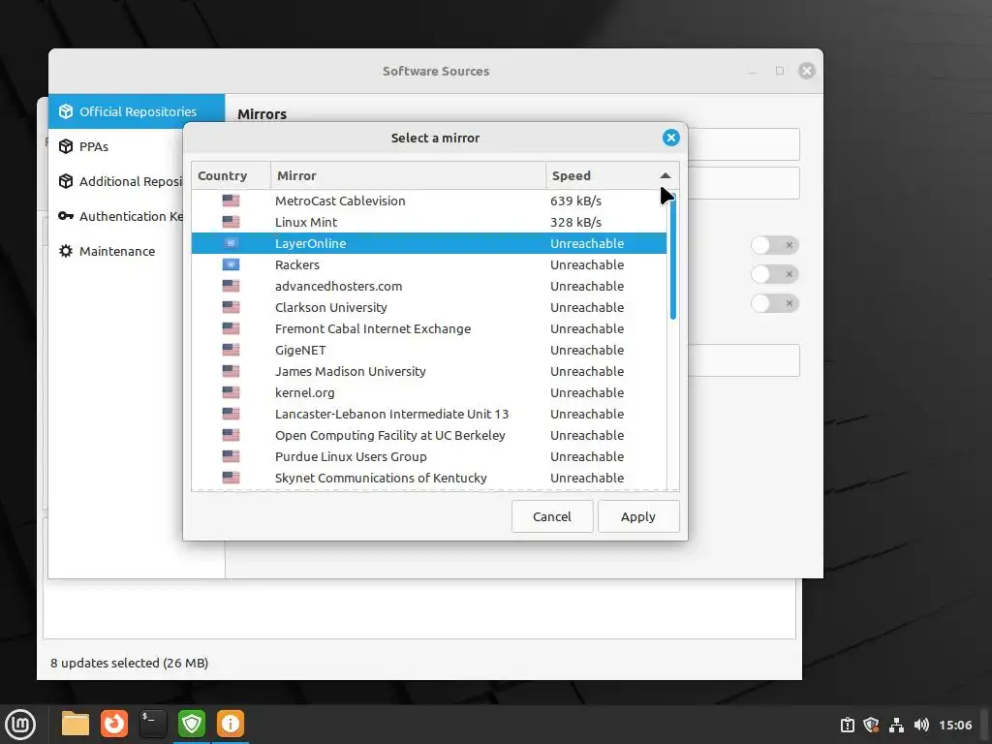Apply the selected mirror
Screen dimensions: 992x744
pyautogui.click(x=638, y=516)
